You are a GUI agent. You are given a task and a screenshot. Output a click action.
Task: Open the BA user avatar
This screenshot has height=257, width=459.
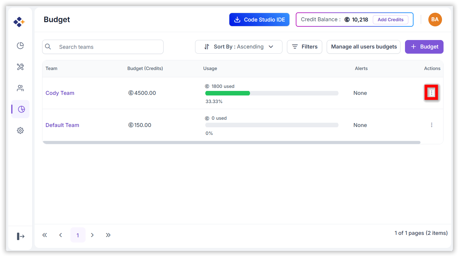point(435,19)
